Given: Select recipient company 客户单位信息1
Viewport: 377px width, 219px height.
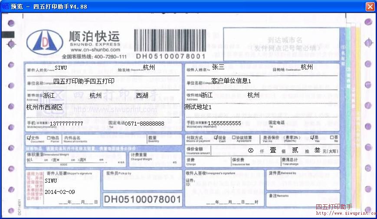Looking at the screenshot, I should coord(231,81).
